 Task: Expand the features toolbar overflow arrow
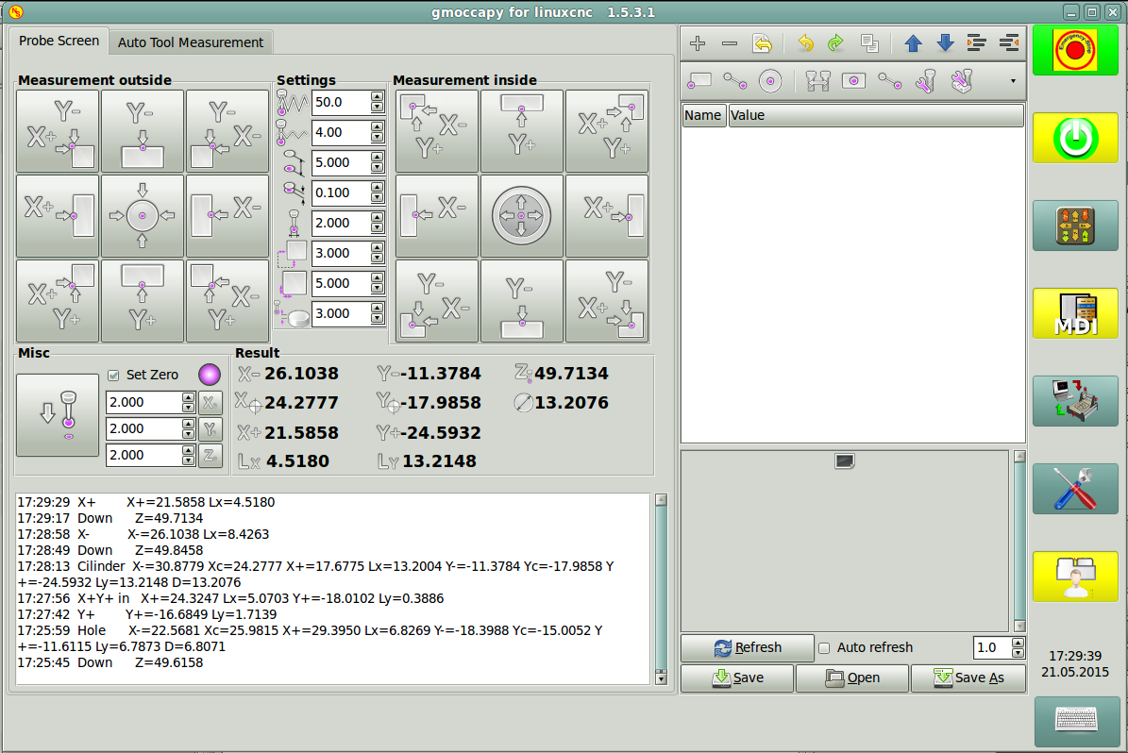[x=1013, y=81]
